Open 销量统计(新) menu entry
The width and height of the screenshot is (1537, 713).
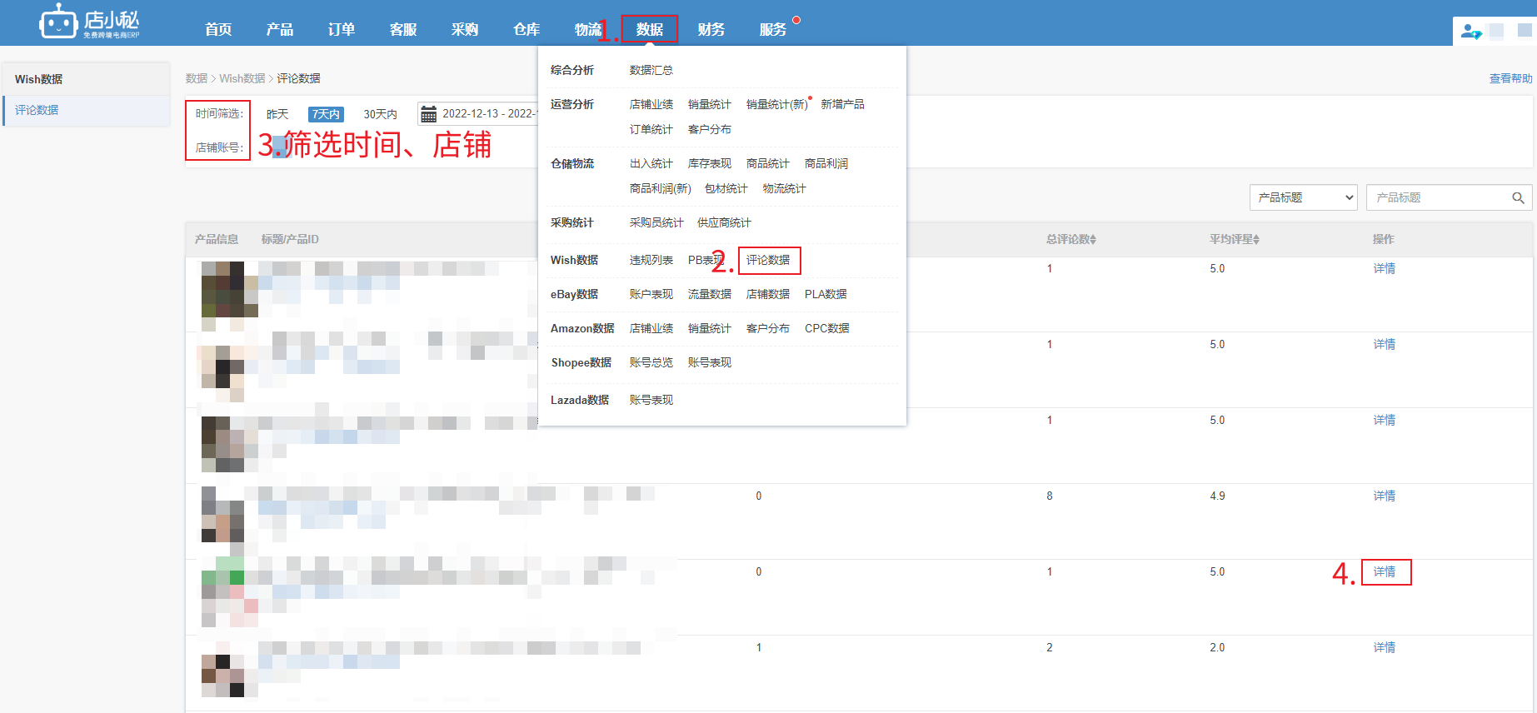pyautogui.click(x=777, y=104)
